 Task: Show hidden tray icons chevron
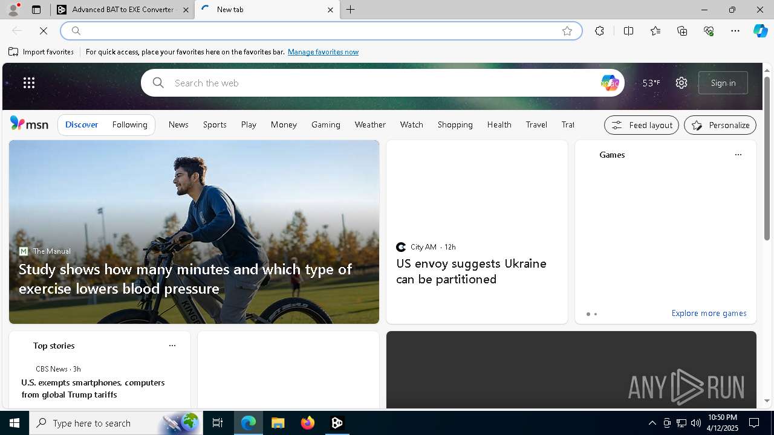pos(652,423)
